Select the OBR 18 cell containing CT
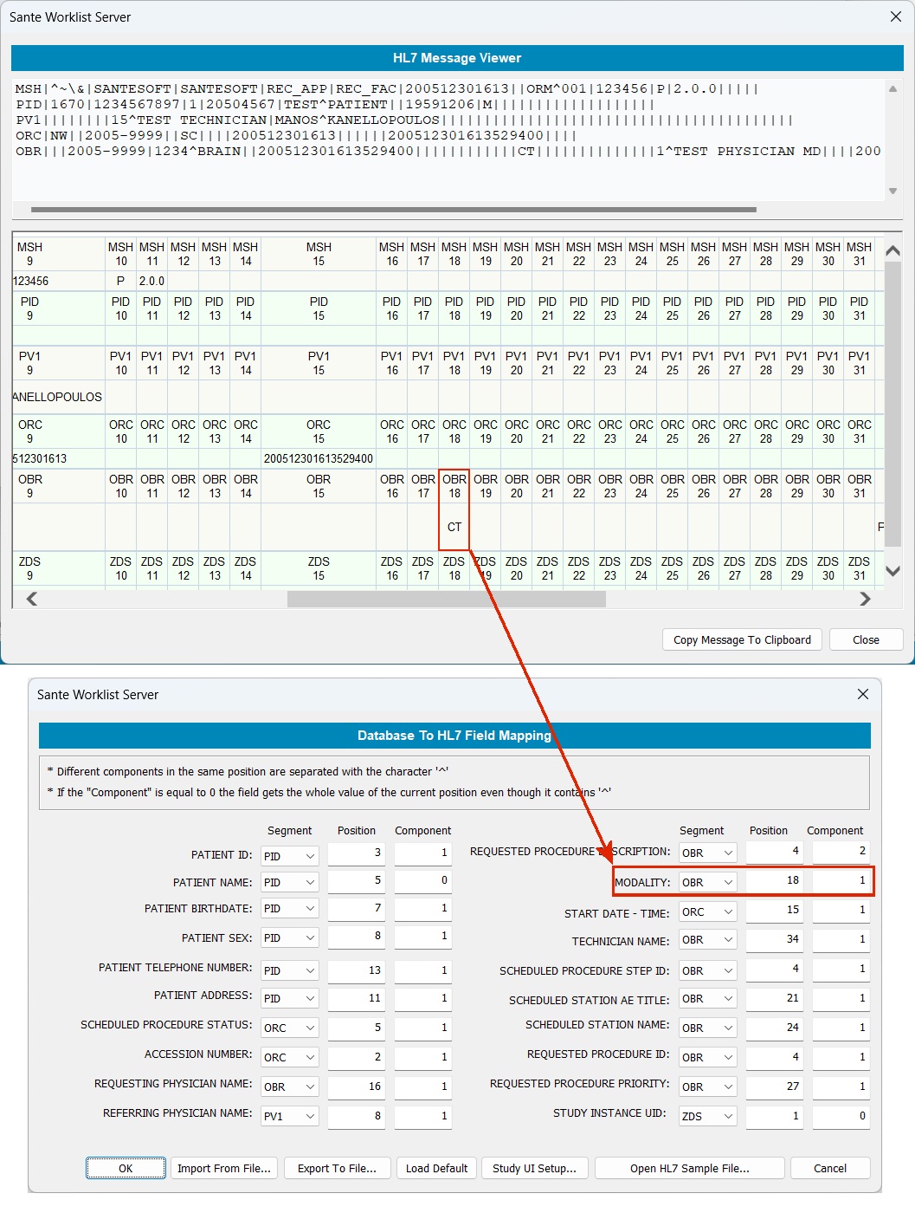This screenshot has height=1213, width=915. (x=454, y=527)
